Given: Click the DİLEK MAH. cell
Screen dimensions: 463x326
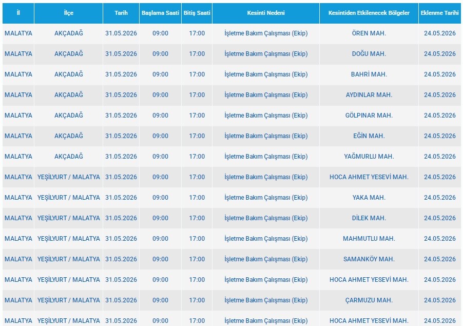Looking at the screenshot, I should pyautogui.click(x=369, y=218).
